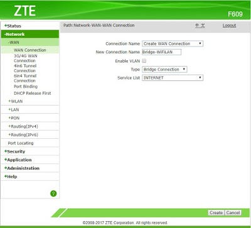Image resolution: width=251 pixels, height=228 pixels.
Task: Click the Service List label
Action: [x=129, y=78]
